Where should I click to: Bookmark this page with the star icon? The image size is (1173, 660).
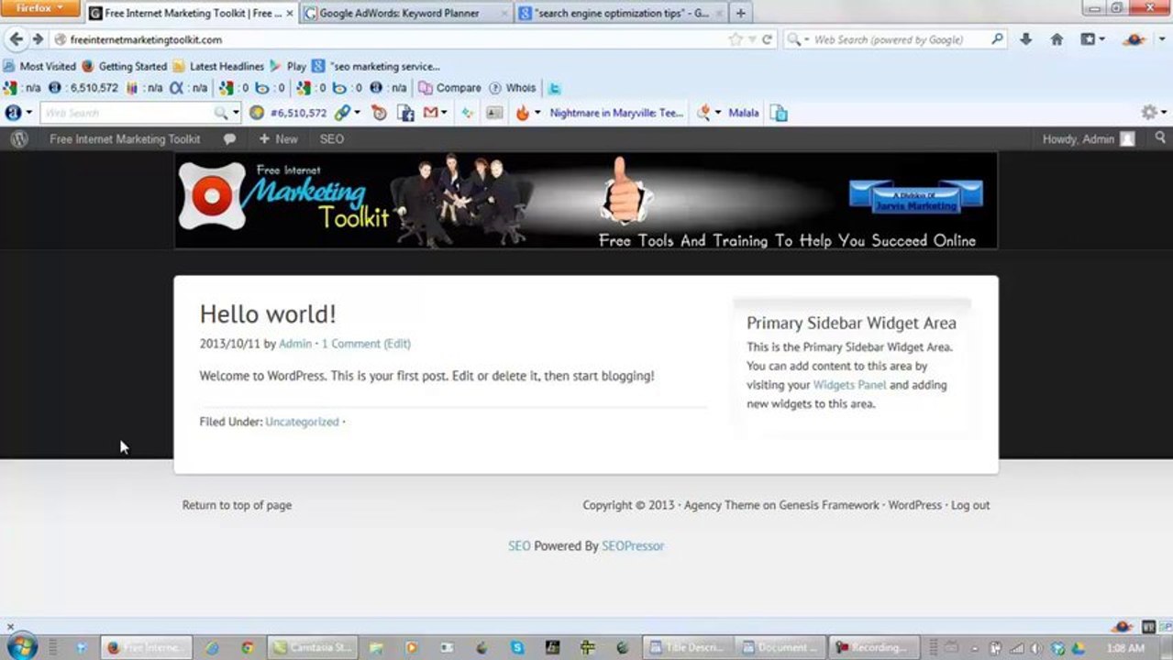tap(735, 39)
